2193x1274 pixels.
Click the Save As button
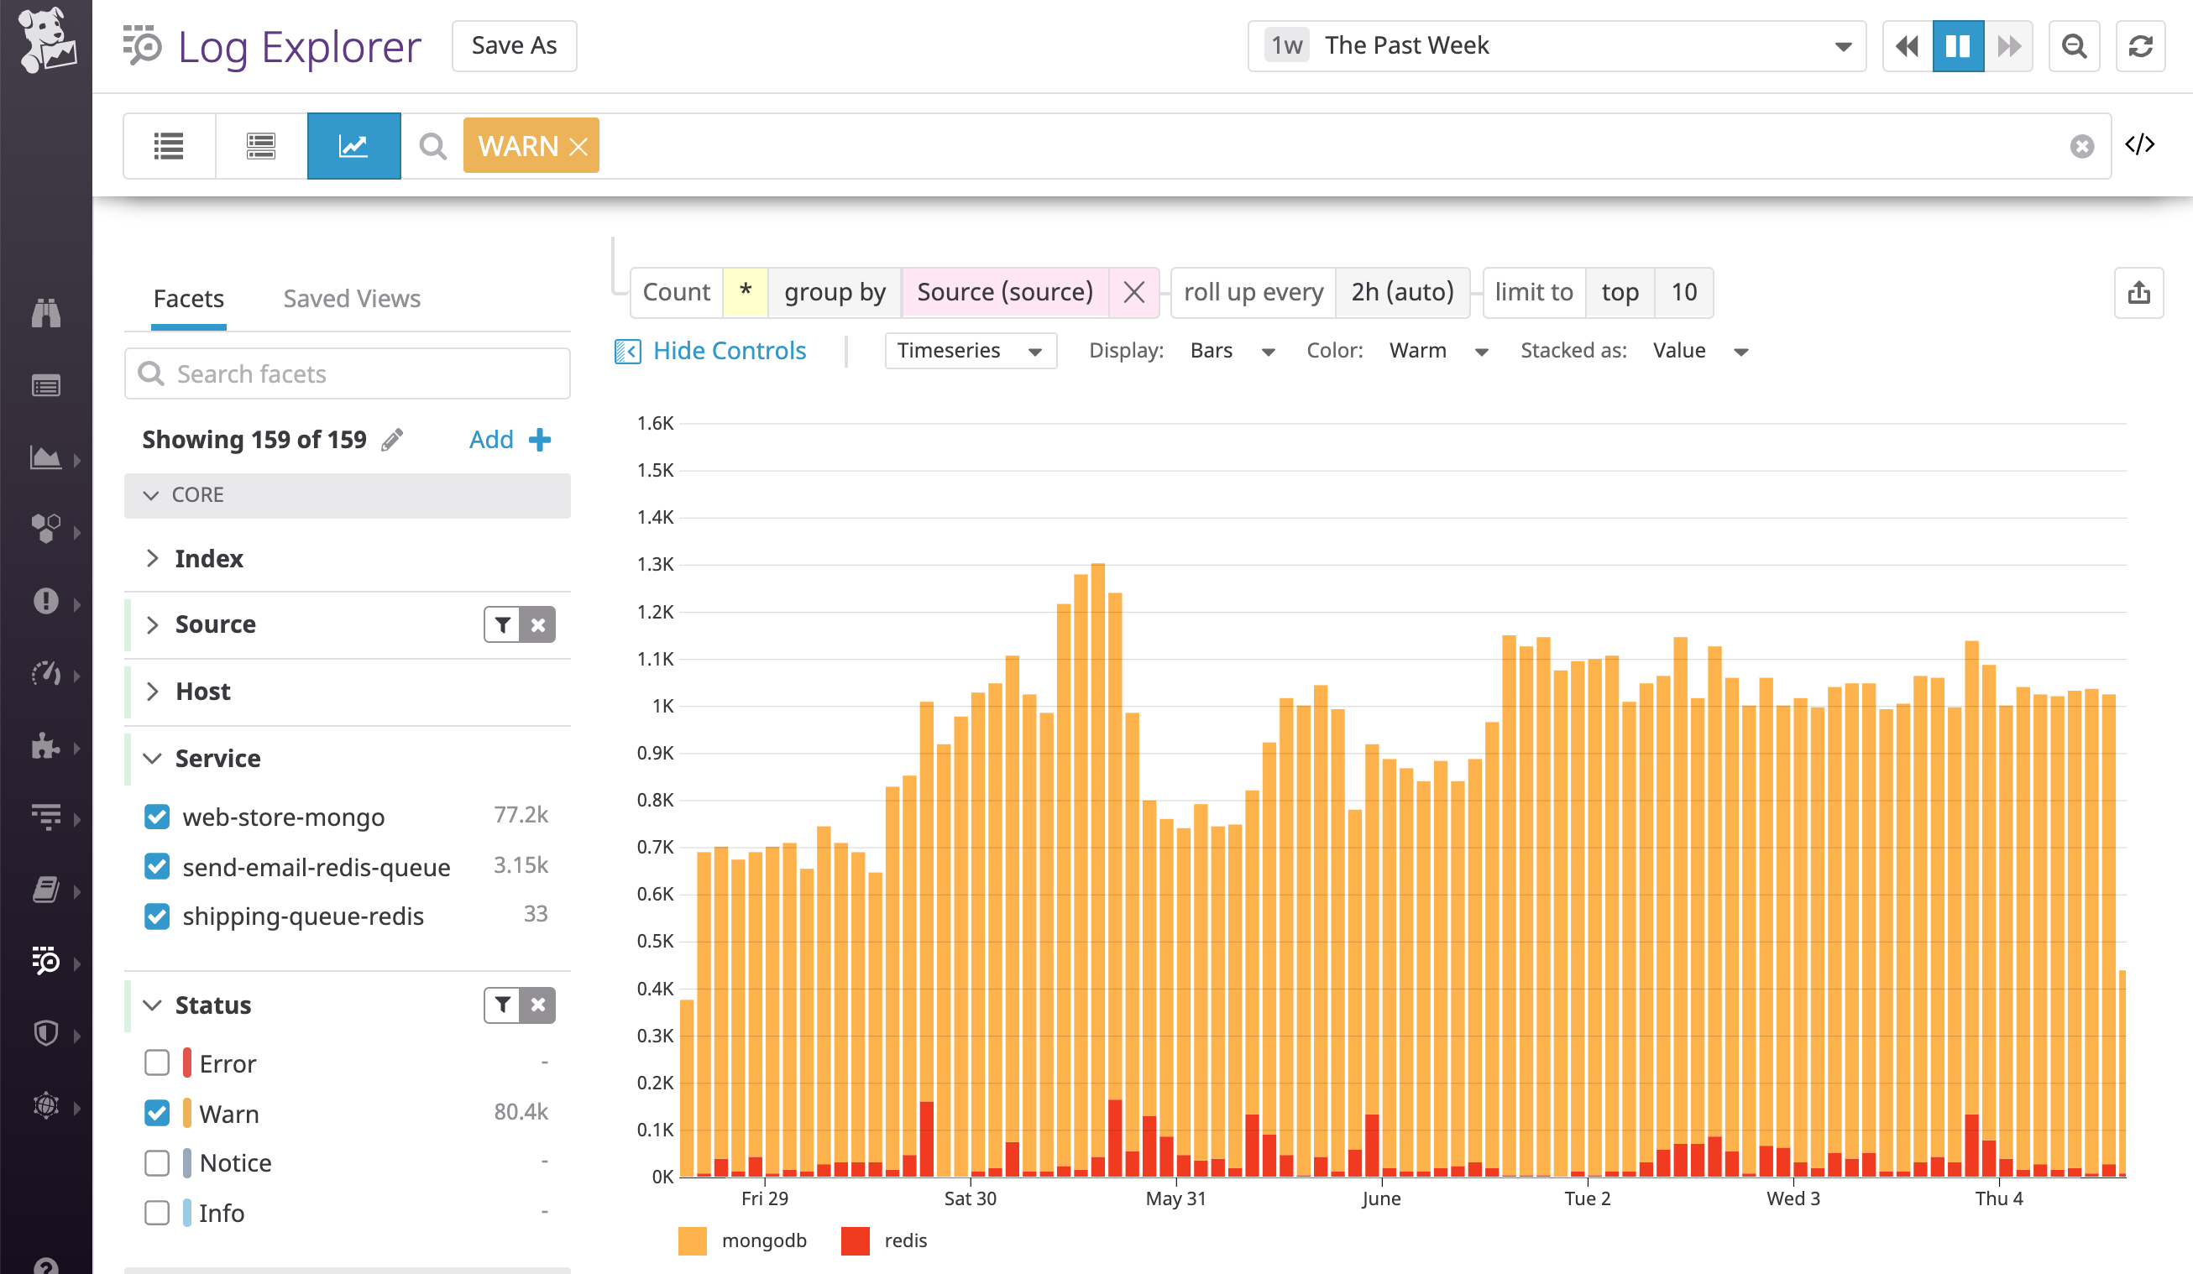coord(513,45)
